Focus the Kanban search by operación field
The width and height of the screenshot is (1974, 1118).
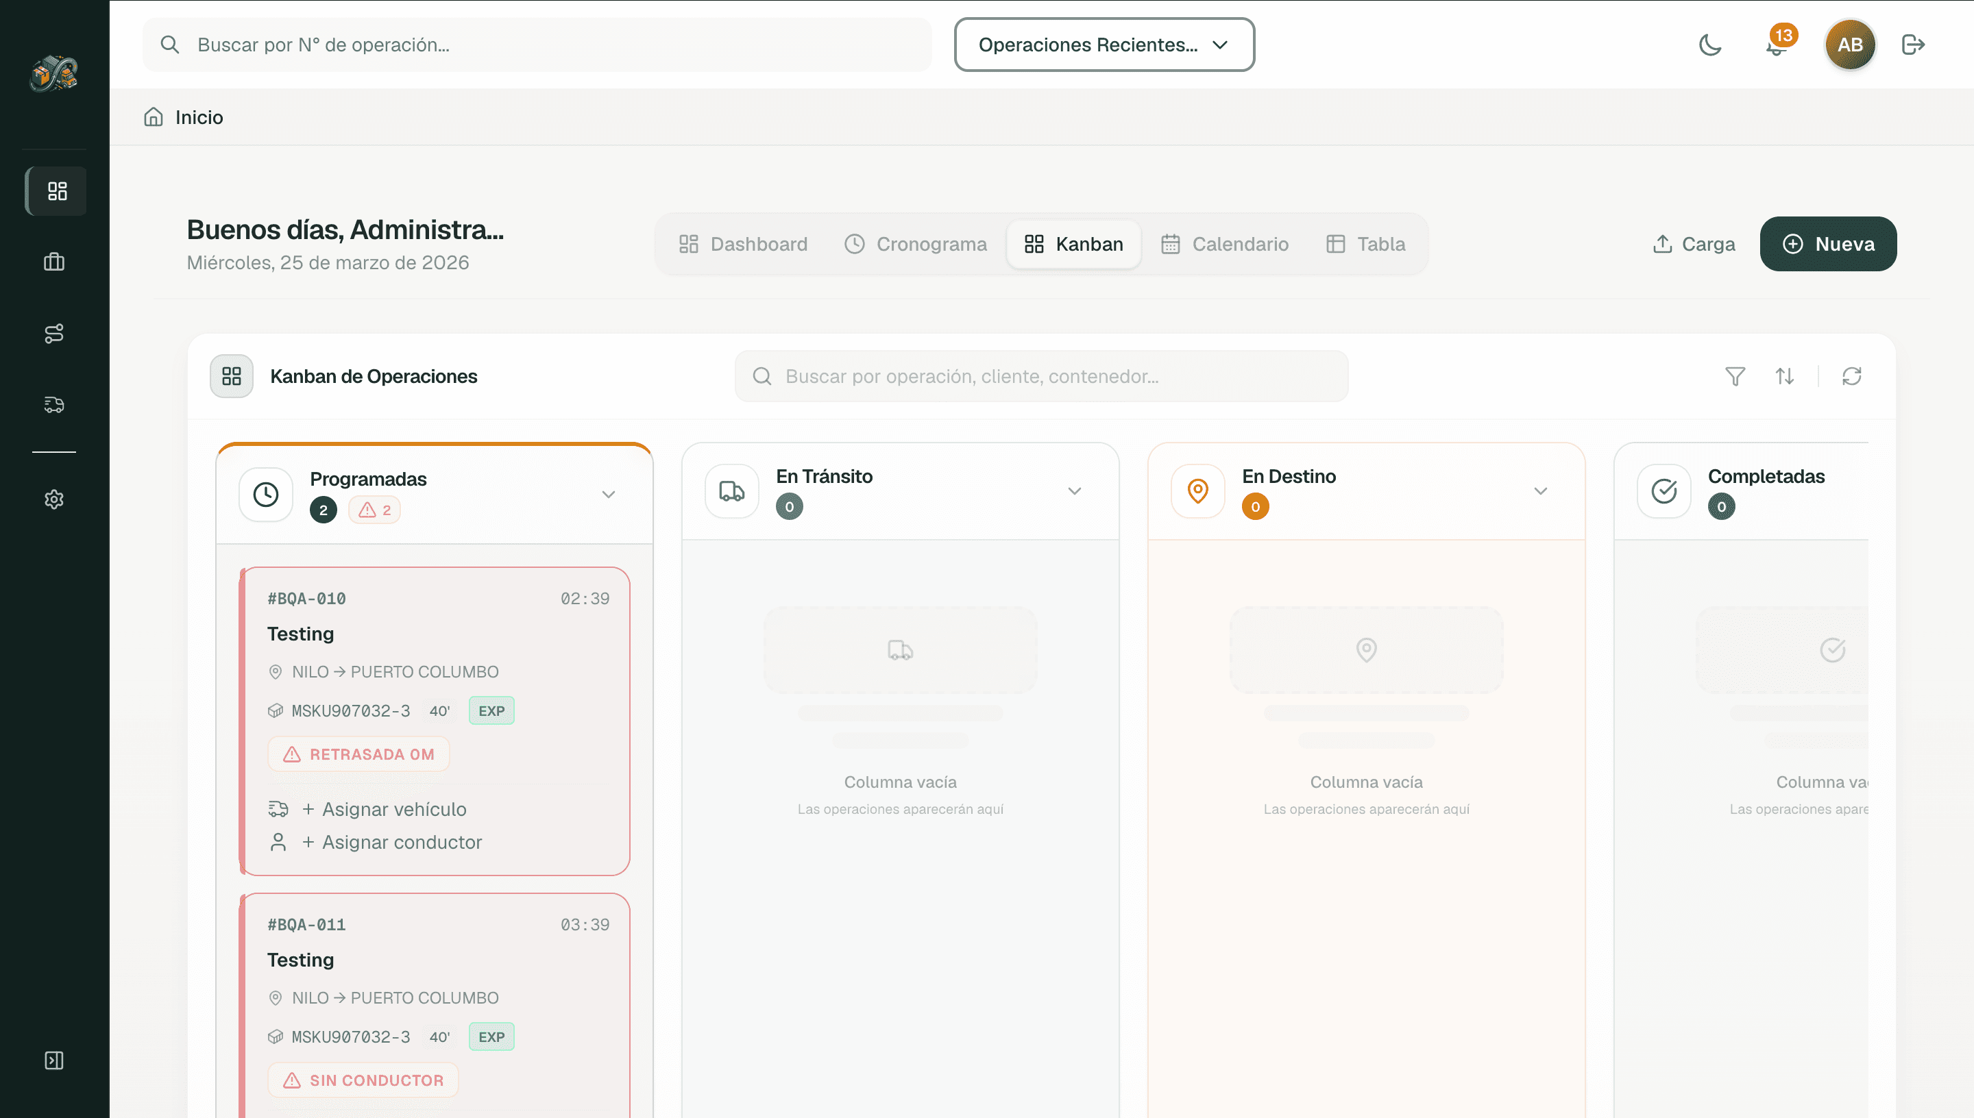click(1042, 376)
